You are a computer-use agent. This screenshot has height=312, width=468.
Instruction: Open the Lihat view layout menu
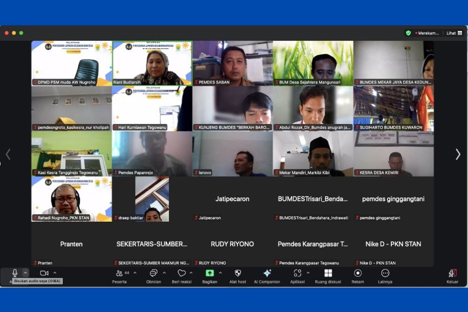[454, 33]
